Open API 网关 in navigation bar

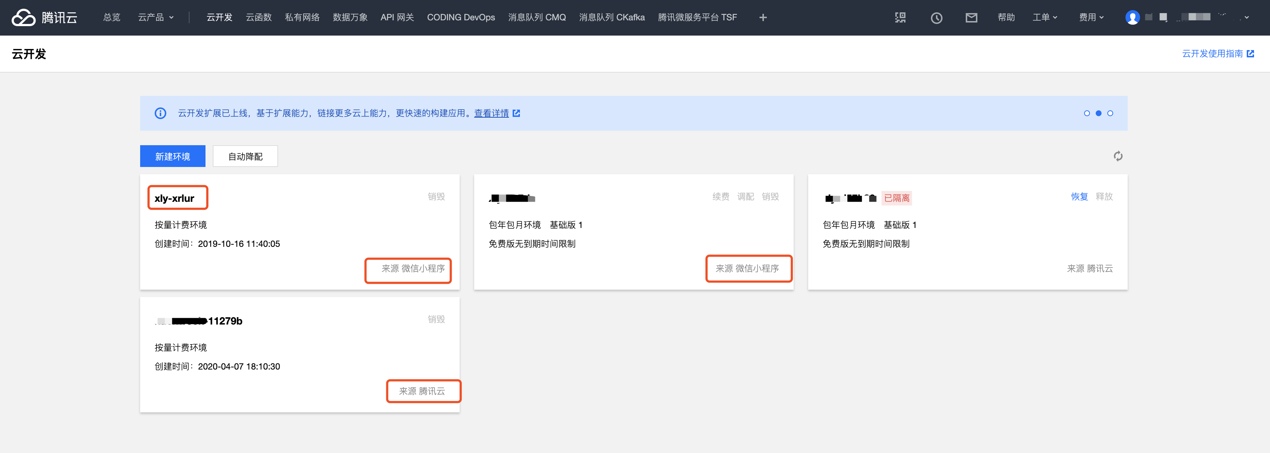tap(397, 18)
